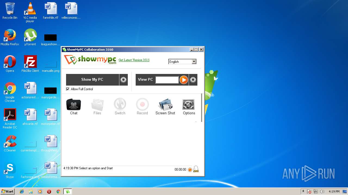Click the Show My PC button

pyautogui.click(x=92, y=80)
